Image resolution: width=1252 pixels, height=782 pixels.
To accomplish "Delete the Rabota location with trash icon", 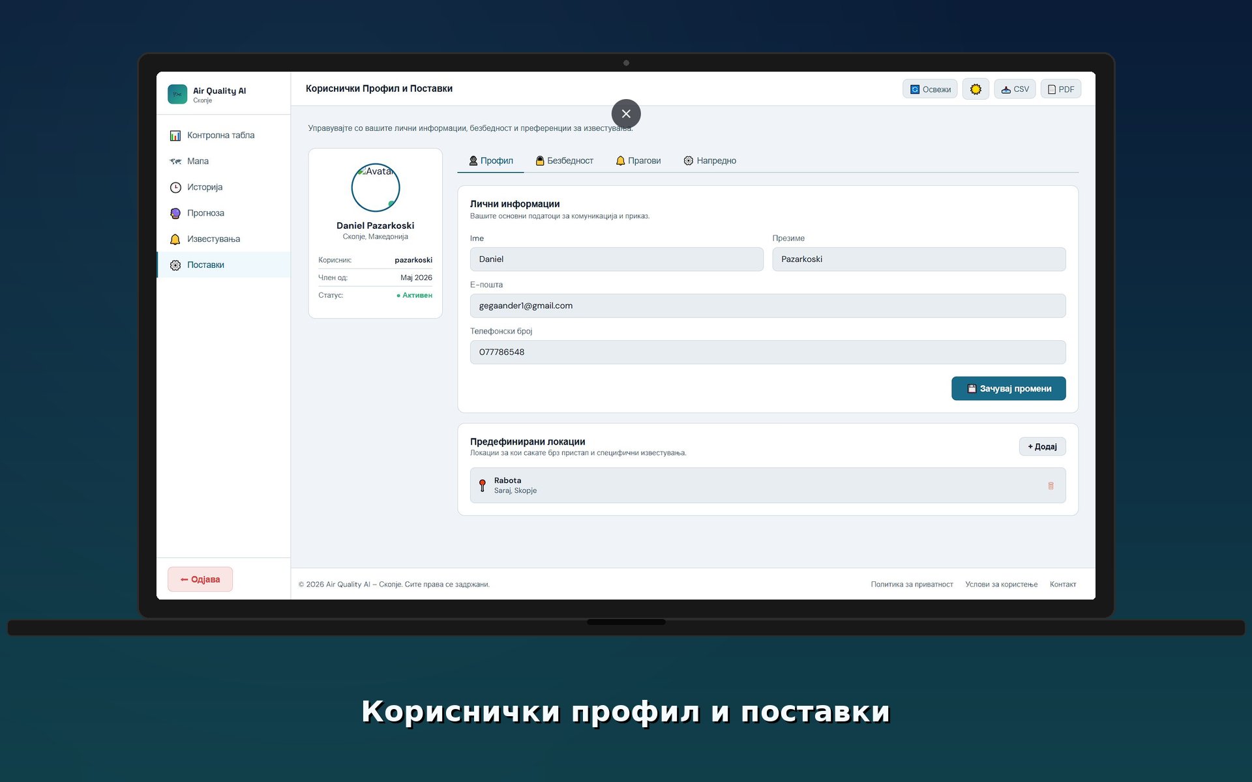I will coord(1051,485).
